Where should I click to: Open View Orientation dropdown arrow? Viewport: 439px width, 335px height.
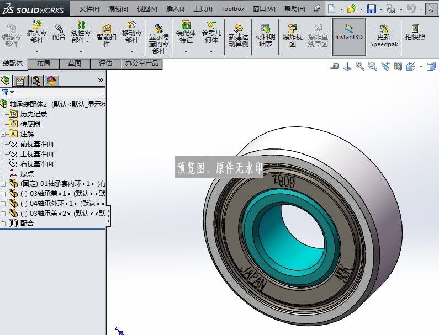[x=421, y=67]
